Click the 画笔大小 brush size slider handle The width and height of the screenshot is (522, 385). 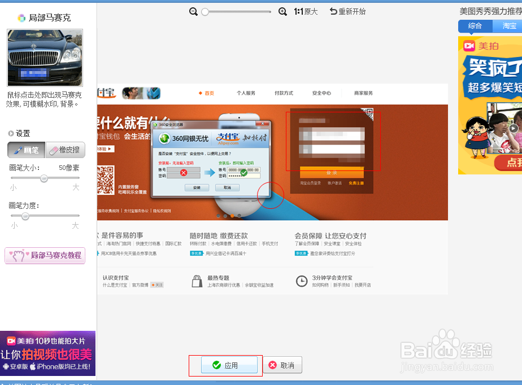[44, 178]
